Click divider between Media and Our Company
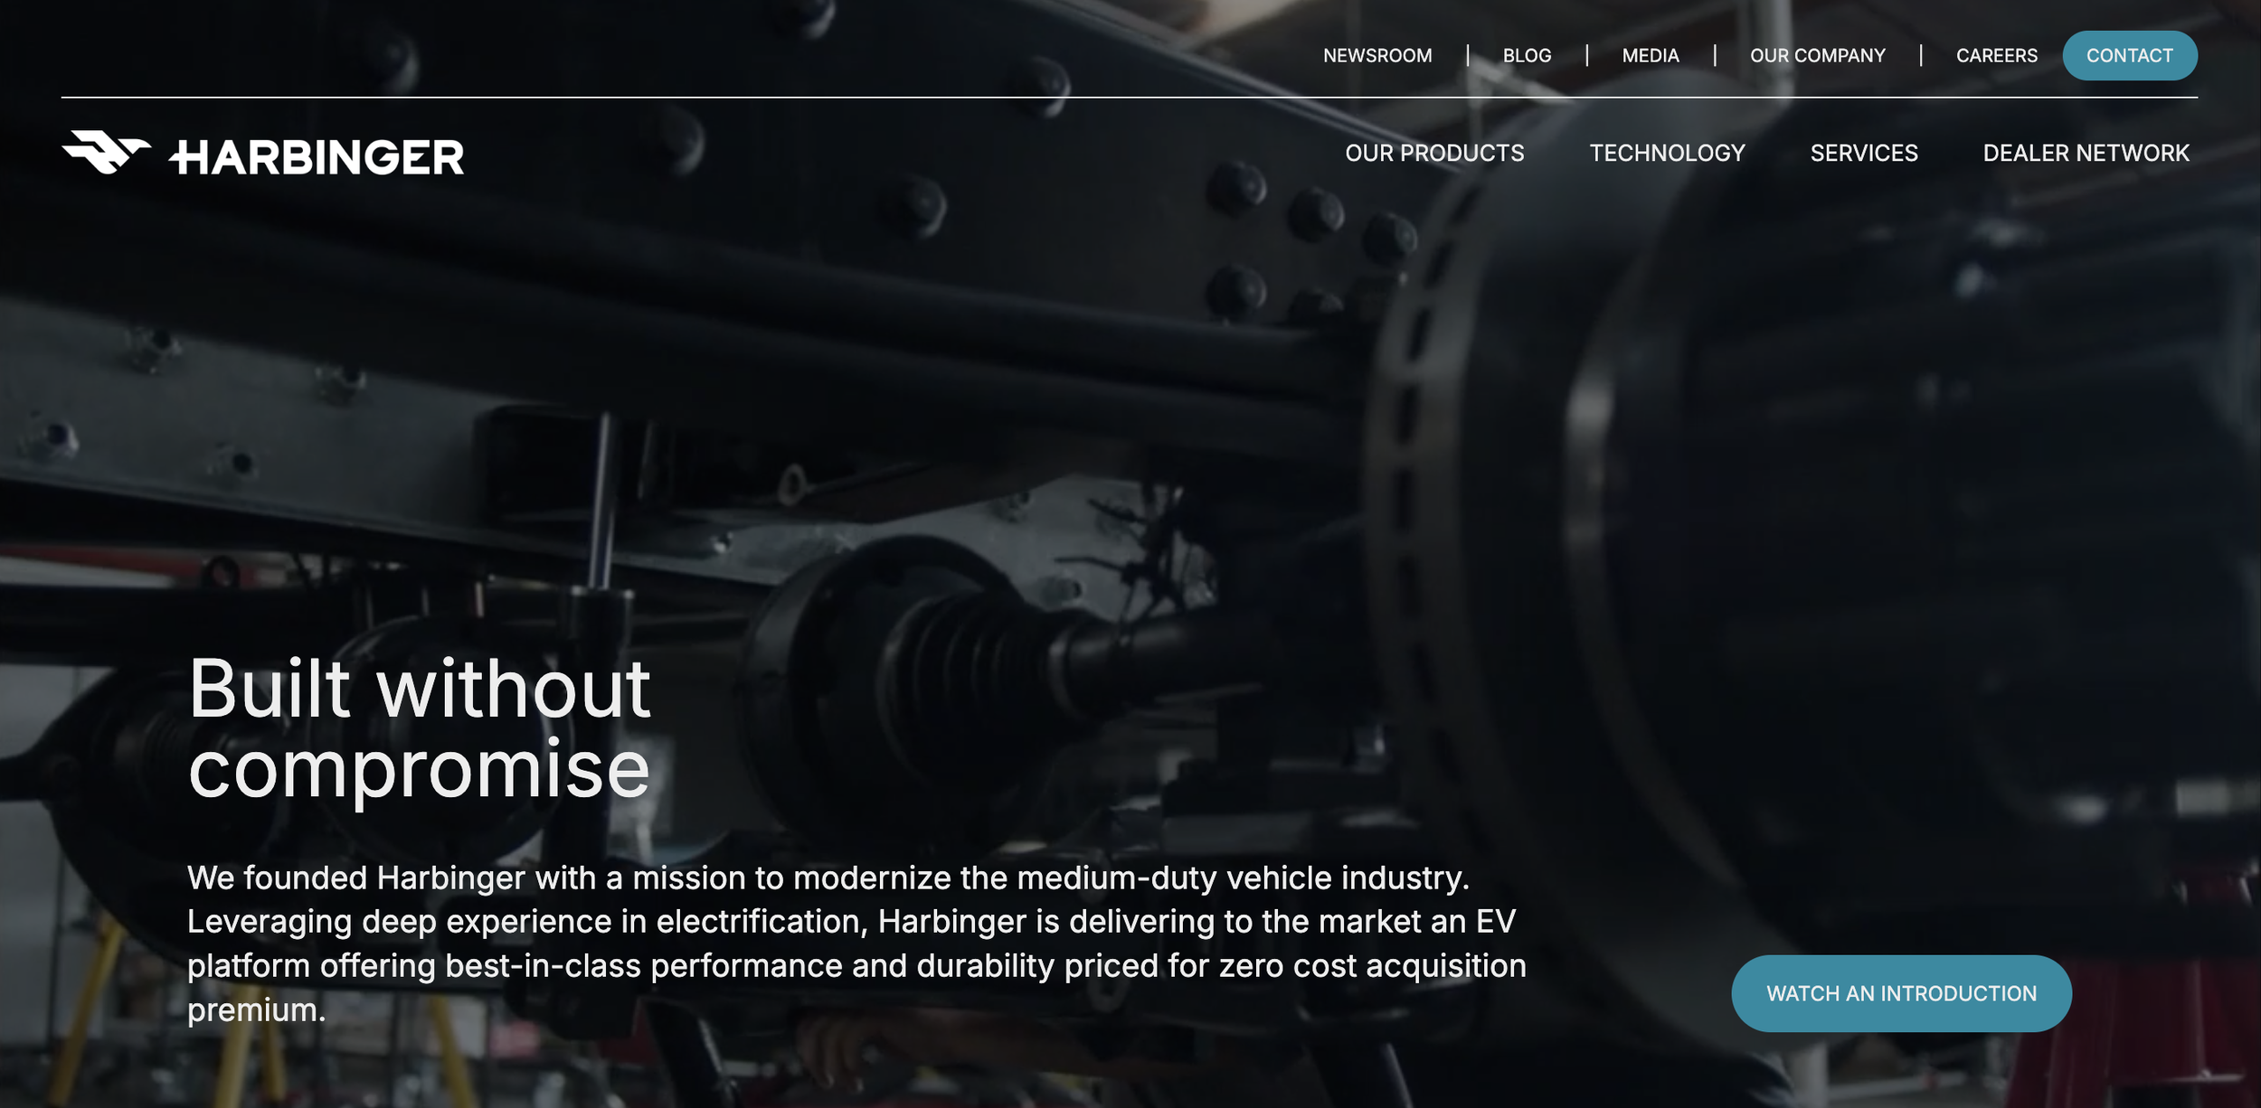Image resolution: width=2261 pixels, height=1108 pixels. pos(1714,56)
